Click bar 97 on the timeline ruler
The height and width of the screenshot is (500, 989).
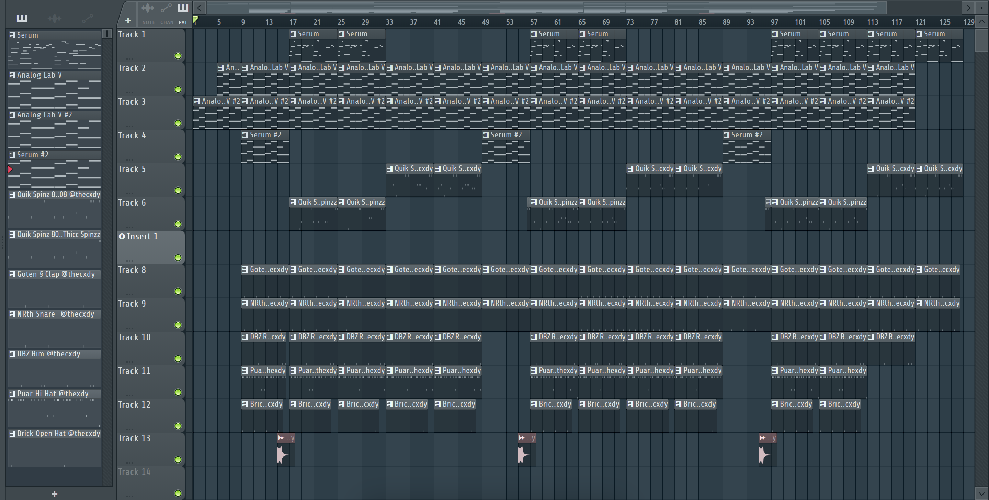774,22
